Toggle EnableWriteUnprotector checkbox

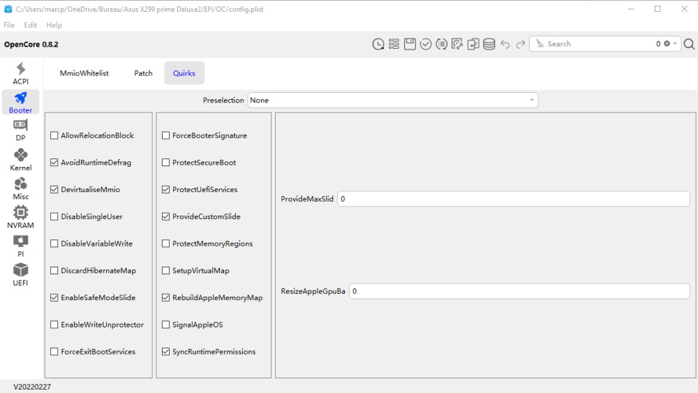click(x=54, y=325)
